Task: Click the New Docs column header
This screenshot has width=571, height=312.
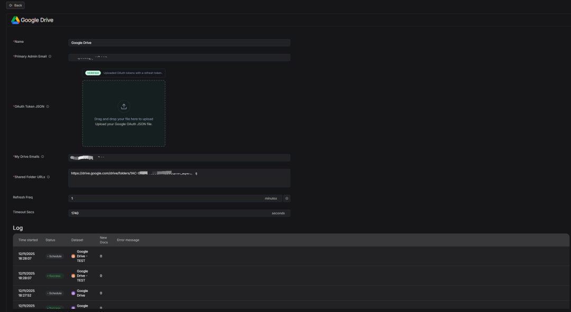Action: [104, 240]
